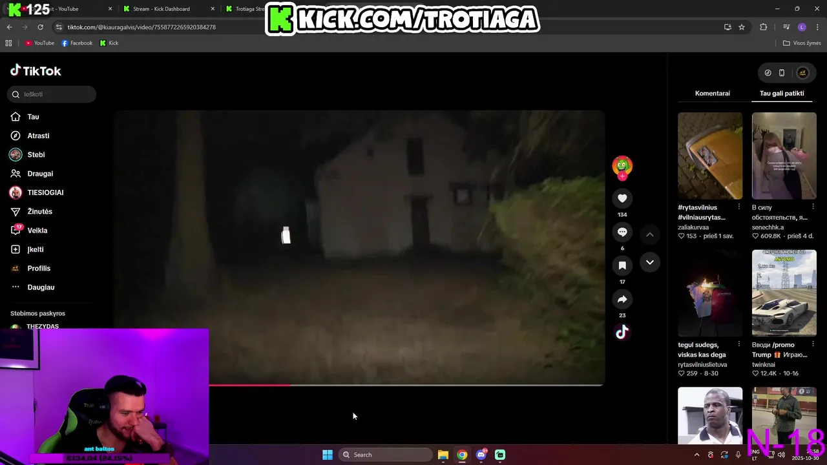Image resolution: width=827 pixels, height=465 pixels.
Task: Switch to the Tau gali patikti tab
Action: (x=782, y=93)
